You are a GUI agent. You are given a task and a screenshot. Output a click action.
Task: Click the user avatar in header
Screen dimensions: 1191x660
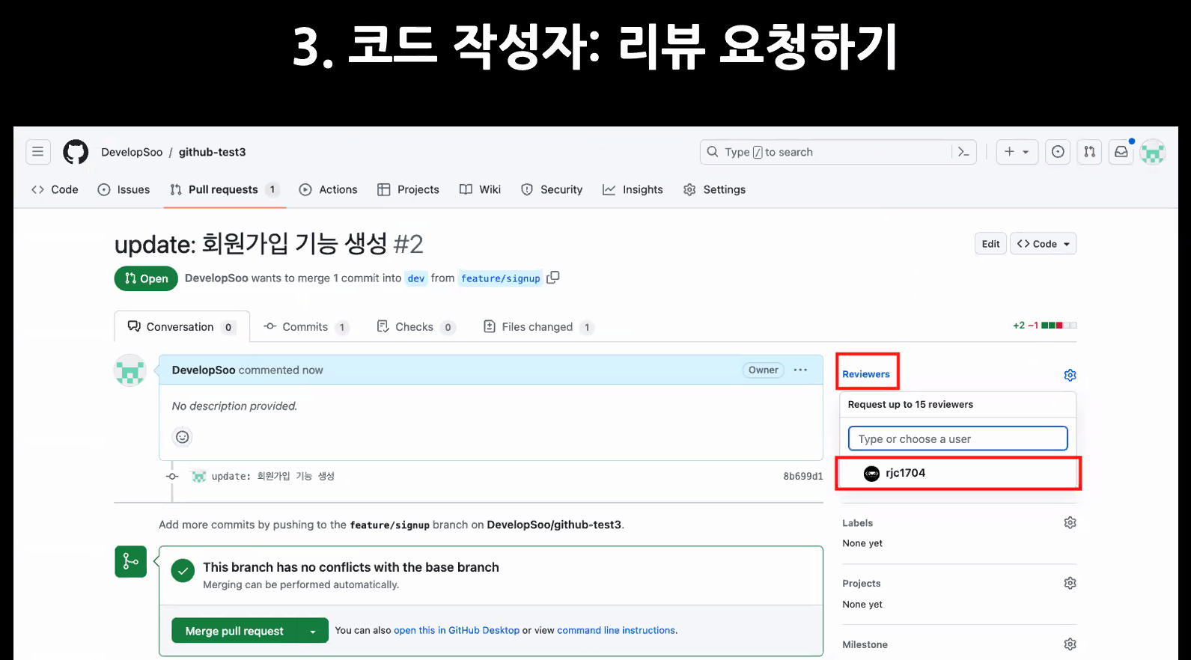coord(1153,152)
